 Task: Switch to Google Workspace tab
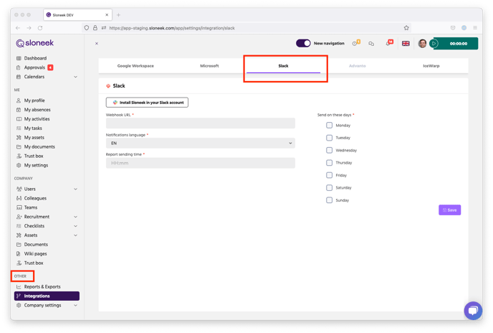pos(135,66)
